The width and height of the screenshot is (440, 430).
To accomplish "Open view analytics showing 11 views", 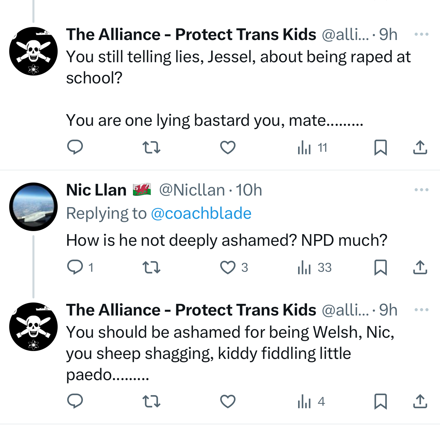I will (x=312, y=148).
